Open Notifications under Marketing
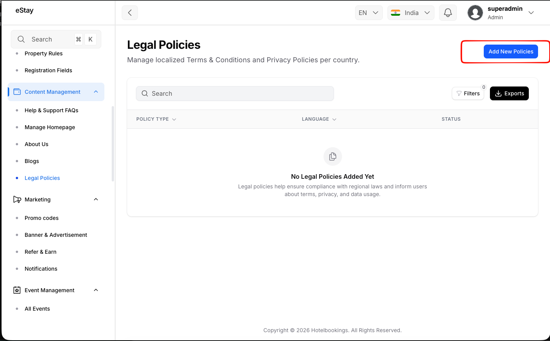 tap(41, 269)
